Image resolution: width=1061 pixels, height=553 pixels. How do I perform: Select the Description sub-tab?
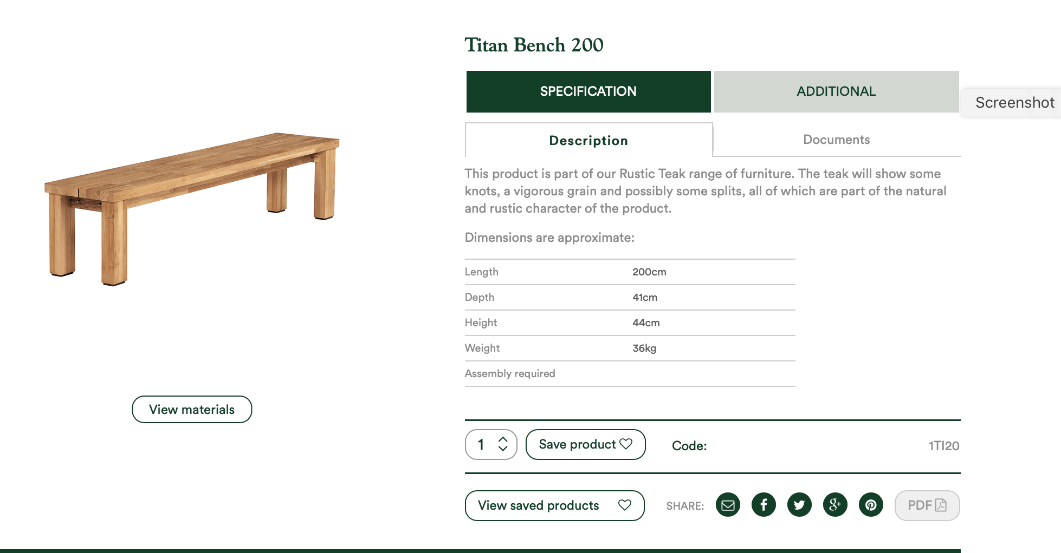click(588, 140)
